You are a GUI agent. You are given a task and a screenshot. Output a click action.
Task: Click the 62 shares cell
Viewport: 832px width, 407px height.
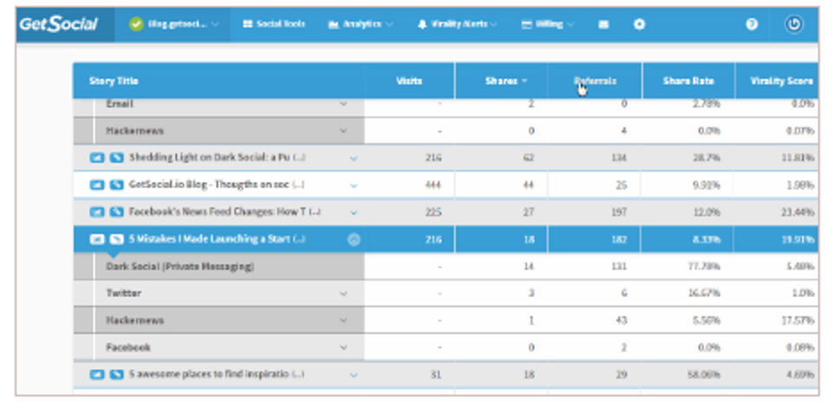coord(528,158)
